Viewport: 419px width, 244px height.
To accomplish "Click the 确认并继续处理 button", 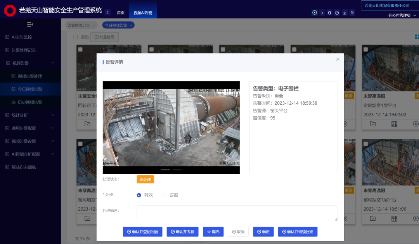I will 298,232.
